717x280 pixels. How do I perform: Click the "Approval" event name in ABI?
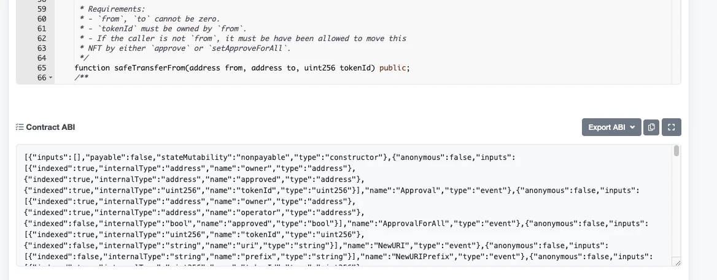[x=419, y=191]
